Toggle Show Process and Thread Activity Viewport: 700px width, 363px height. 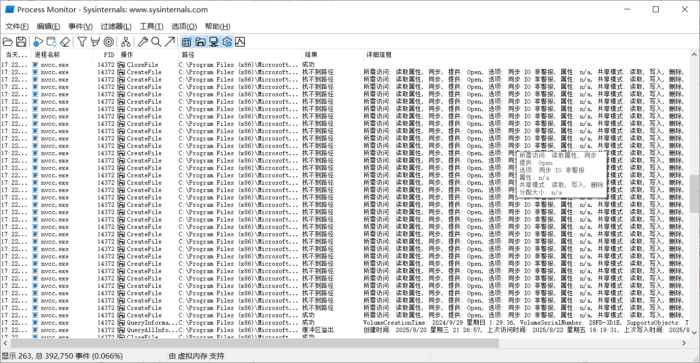(x=227, y=42)
